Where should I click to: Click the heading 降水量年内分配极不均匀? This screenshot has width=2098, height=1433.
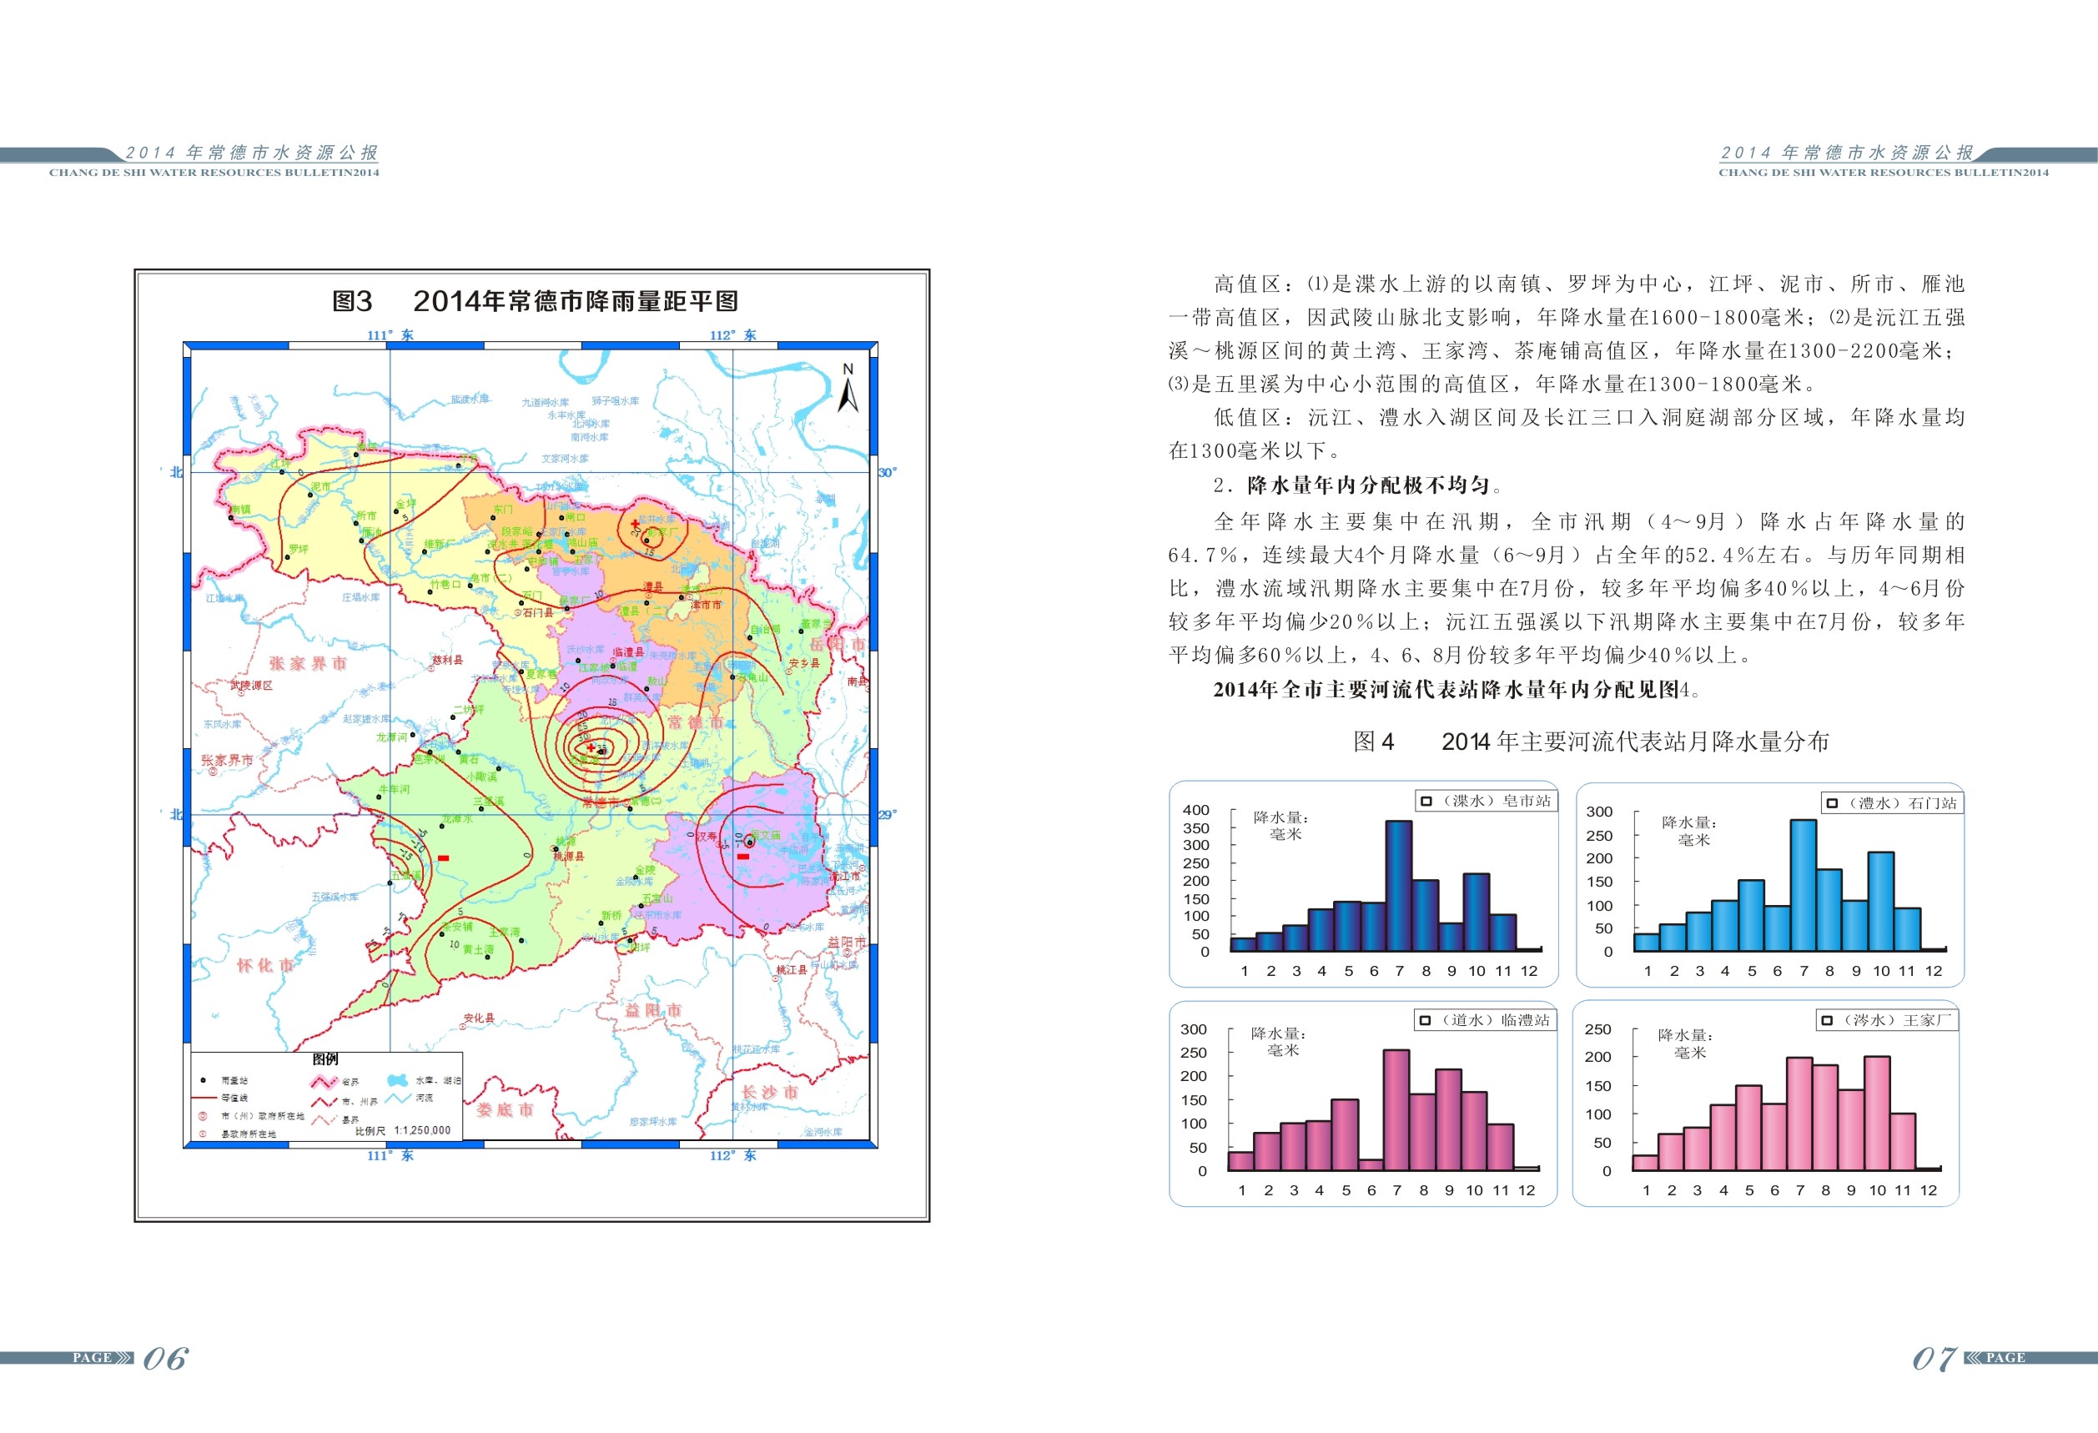point(1368,485)
